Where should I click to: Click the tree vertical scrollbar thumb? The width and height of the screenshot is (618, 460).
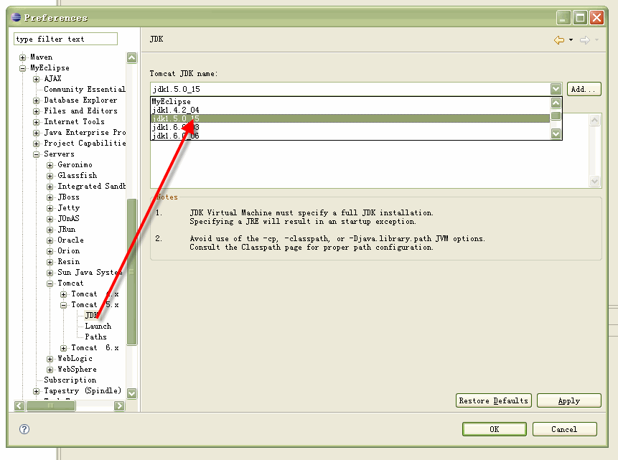(131, 272)
